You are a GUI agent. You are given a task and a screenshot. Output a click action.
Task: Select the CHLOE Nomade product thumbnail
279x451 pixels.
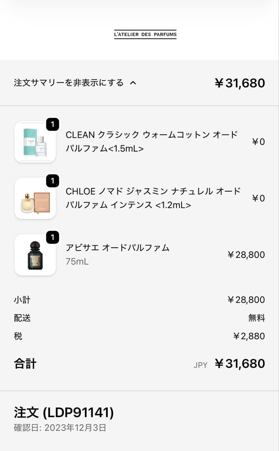click(35, 198)
